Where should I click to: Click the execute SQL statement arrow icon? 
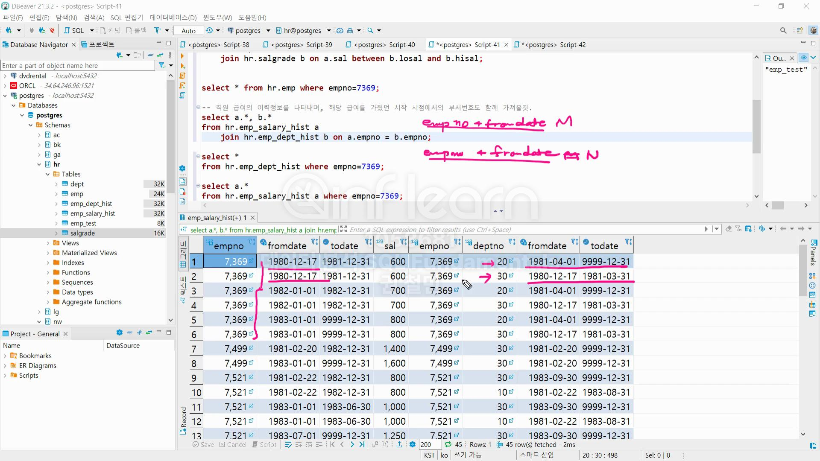[182, 56]
